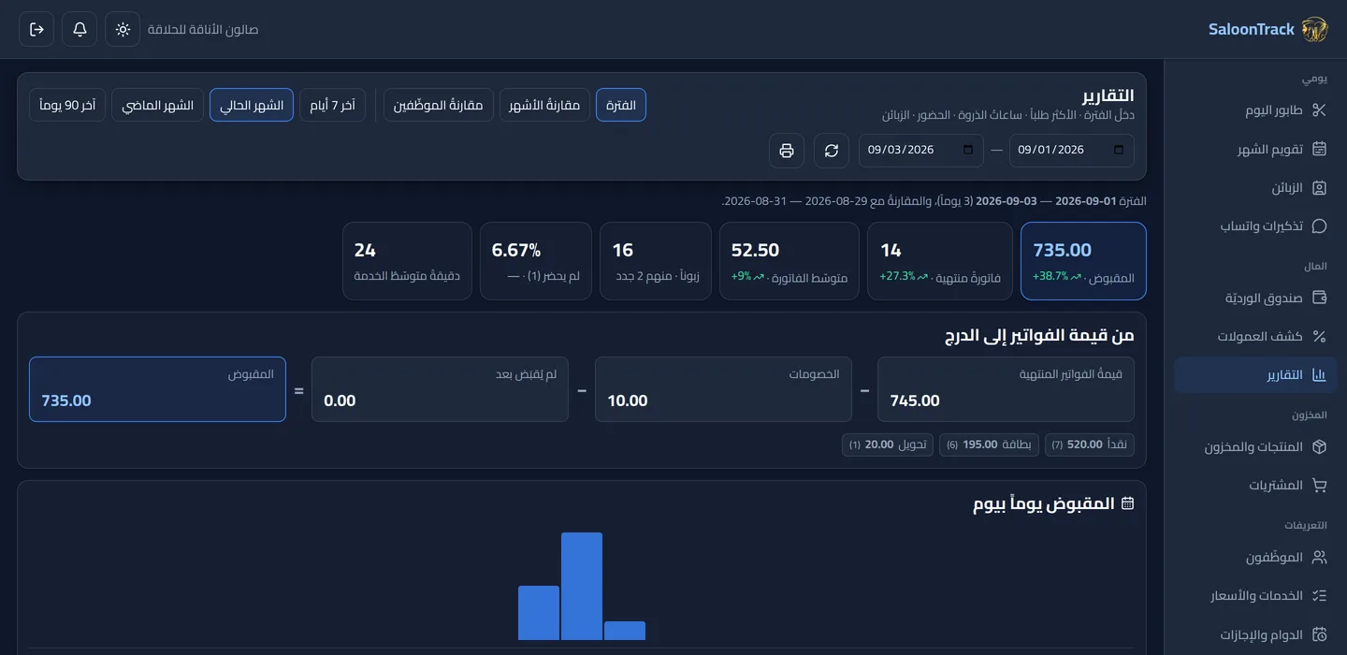
Task: Open التقارير in the sidebar
Action: click(1255, 375)
